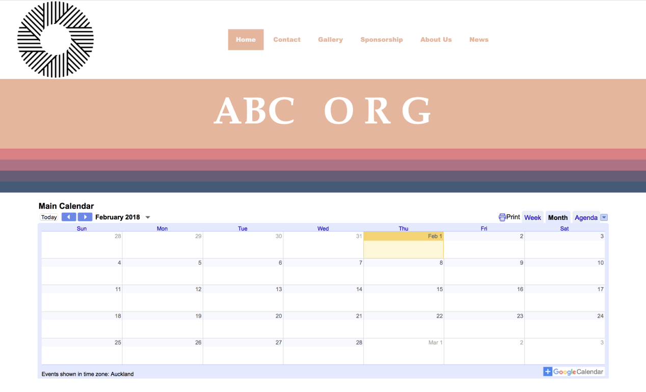Click the Sun column header
Image resolution: width=646 pixels, height=392 pixels.
click(82, 229)
